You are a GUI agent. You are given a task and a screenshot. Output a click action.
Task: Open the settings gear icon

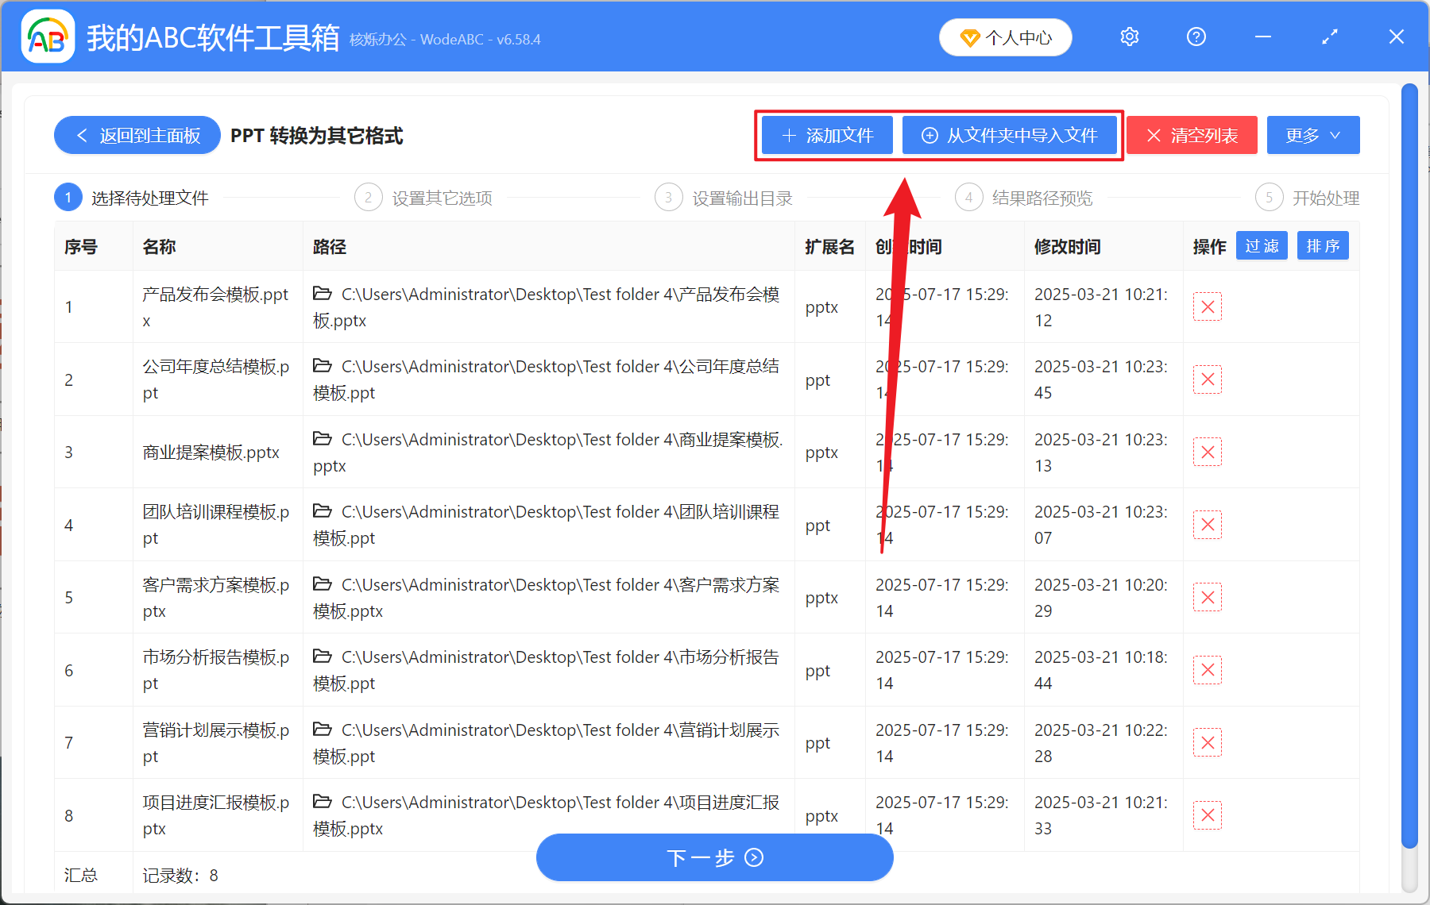click(x=1129, y=37)
